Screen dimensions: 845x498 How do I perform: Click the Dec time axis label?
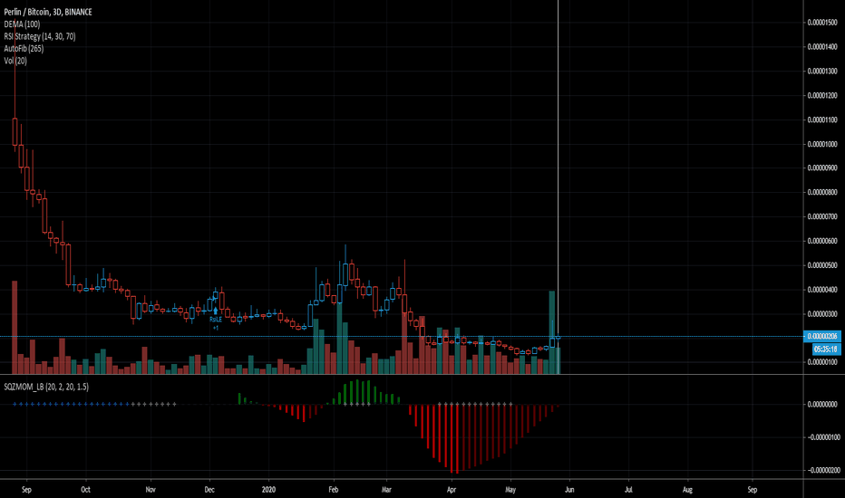click(209, 489)
